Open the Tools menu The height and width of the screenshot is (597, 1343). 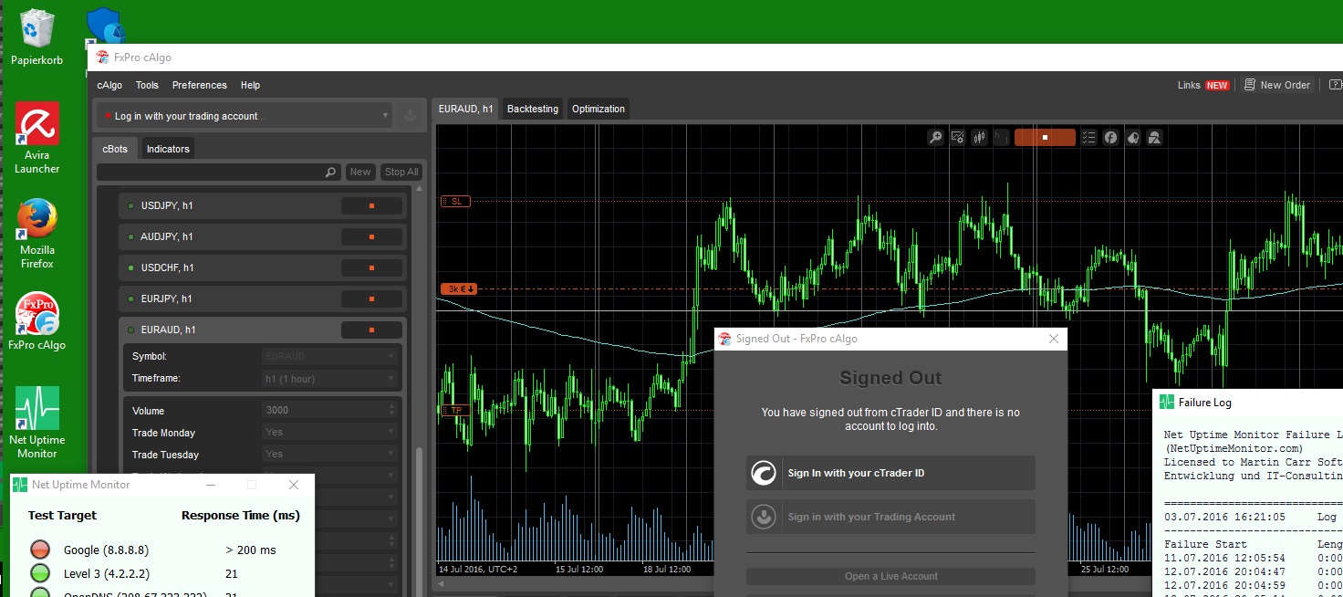(147, 85)
